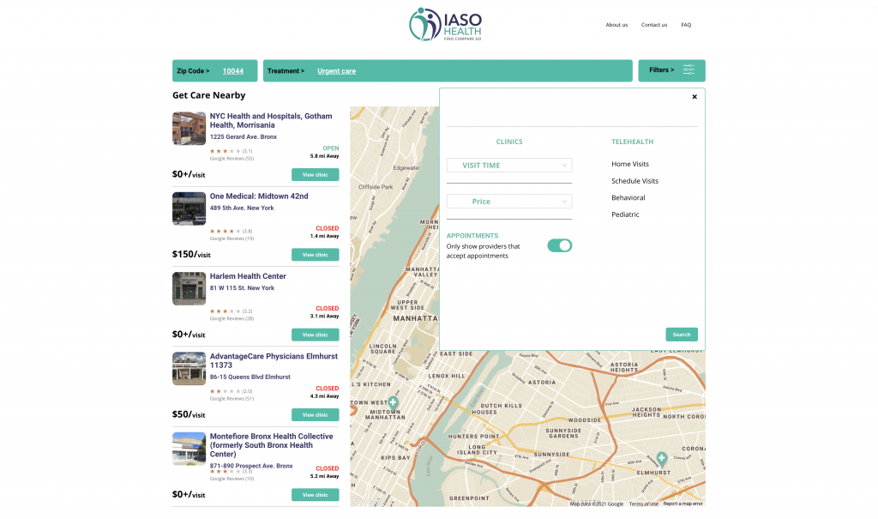The width and height of the screenshot is (878, 519).
Task: View clinic for One Medical Midtown
Action: click(315, 255)
